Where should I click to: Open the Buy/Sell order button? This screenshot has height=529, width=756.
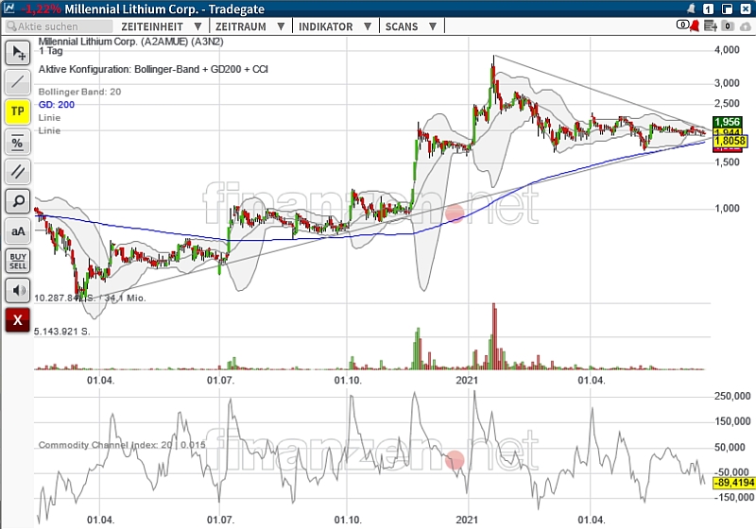point(17,260)
